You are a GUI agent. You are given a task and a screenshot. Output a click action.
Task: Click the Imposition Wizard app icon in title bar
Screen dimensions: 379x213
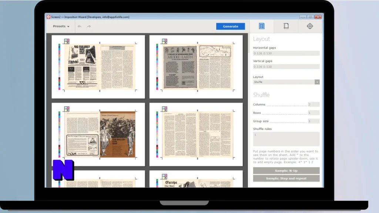click(48, 17)
